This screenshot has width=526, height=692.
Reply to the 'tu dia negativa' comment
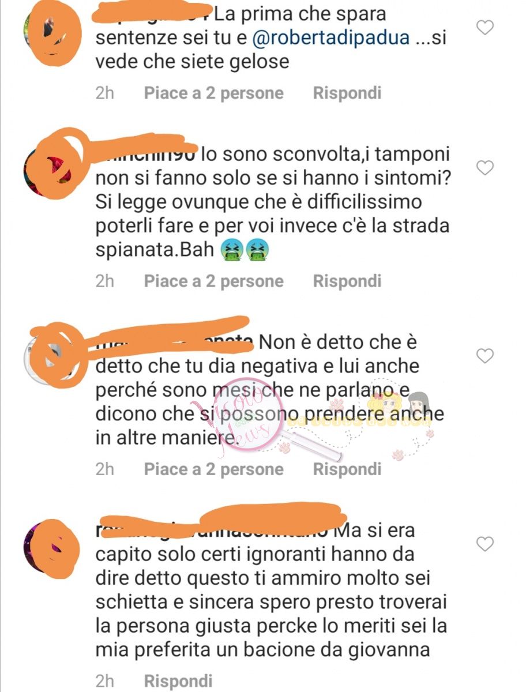(347, 469)
